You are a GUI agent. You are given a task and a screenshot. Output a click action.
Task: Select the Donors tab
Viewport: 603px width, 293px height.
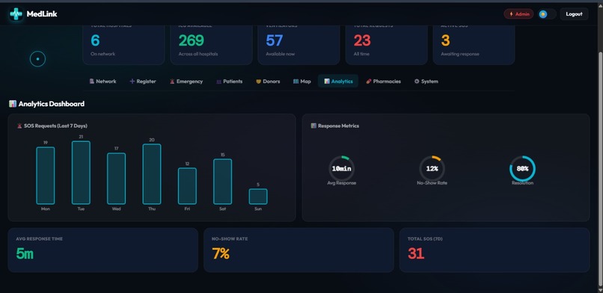point(268,81)
